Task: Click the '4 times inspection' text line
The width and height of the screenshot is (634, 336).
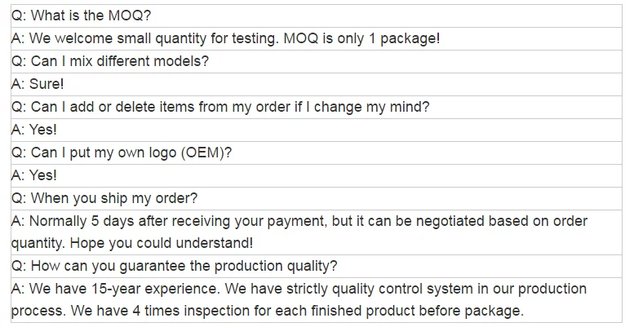Action: pyautogui.click(x=268, y=311)
